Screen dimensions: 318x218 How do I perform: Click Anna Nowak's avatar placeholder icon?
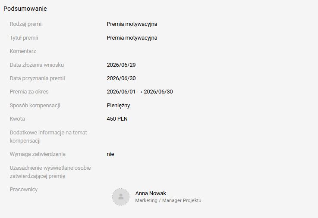[x=121, y=197]
